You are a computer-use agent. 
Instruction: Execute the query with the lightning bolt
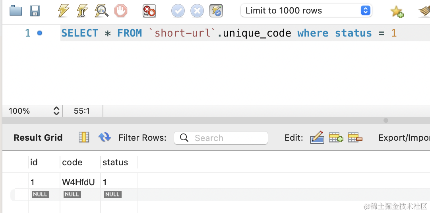coord(64,11)
